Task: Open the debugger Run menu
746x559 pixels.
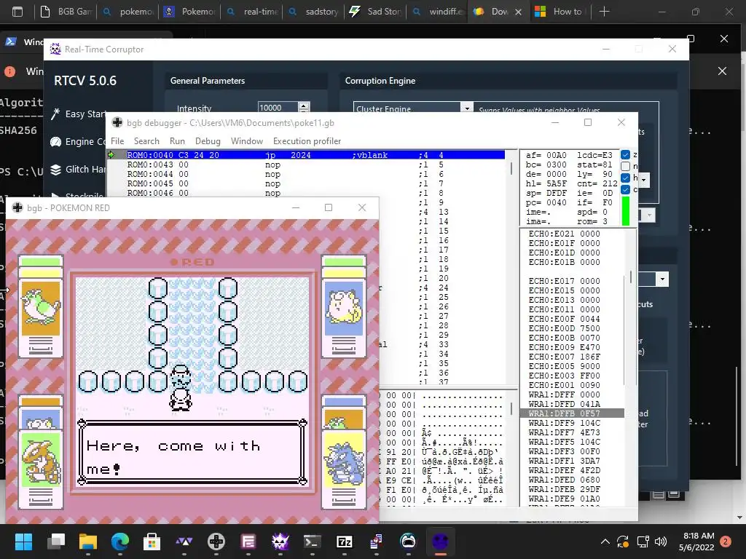Action: pyautogui.click(x=177, y=141)
